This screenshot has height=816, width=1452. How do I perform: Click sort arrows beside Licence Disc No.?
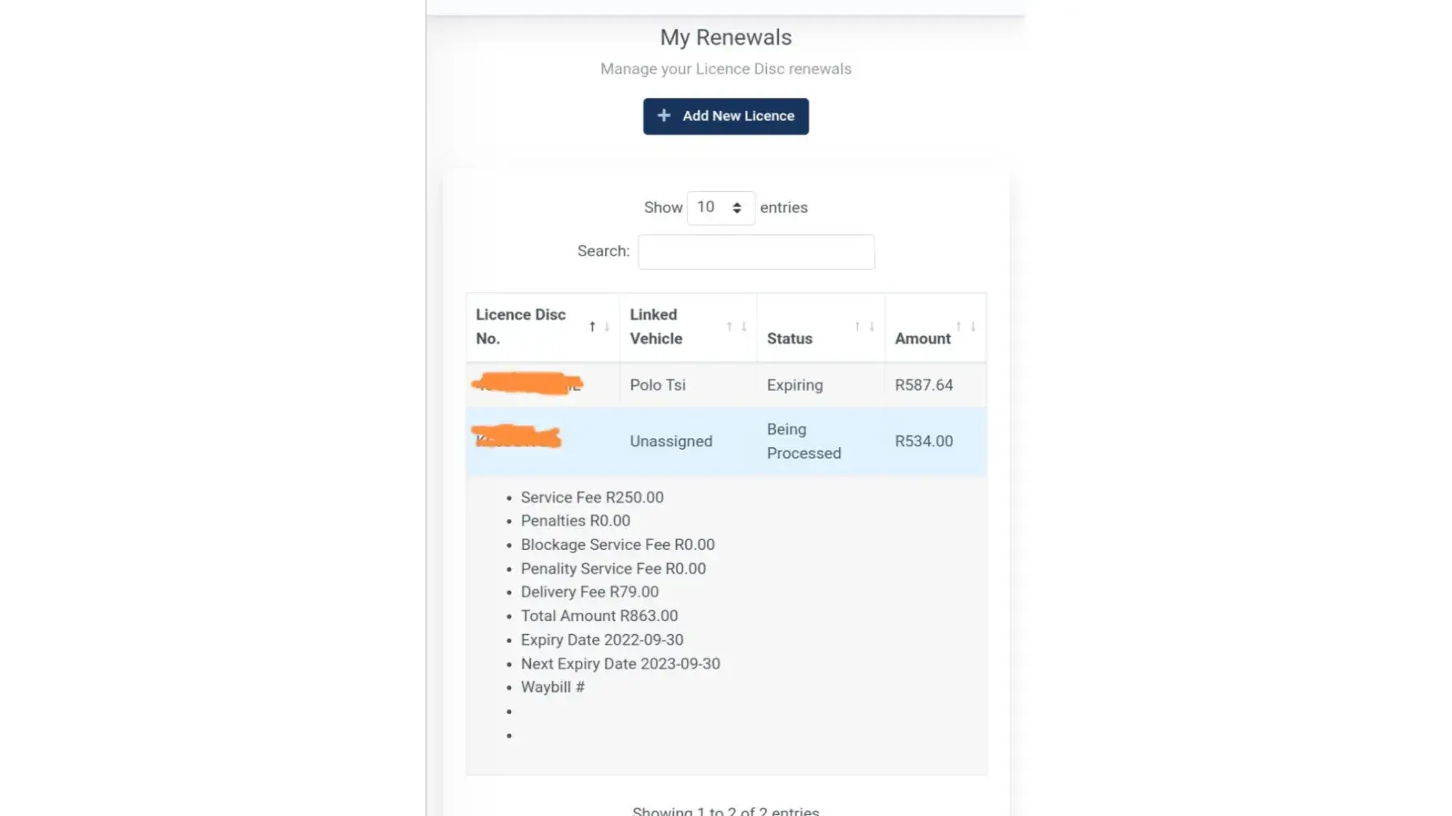click(599, 326)
